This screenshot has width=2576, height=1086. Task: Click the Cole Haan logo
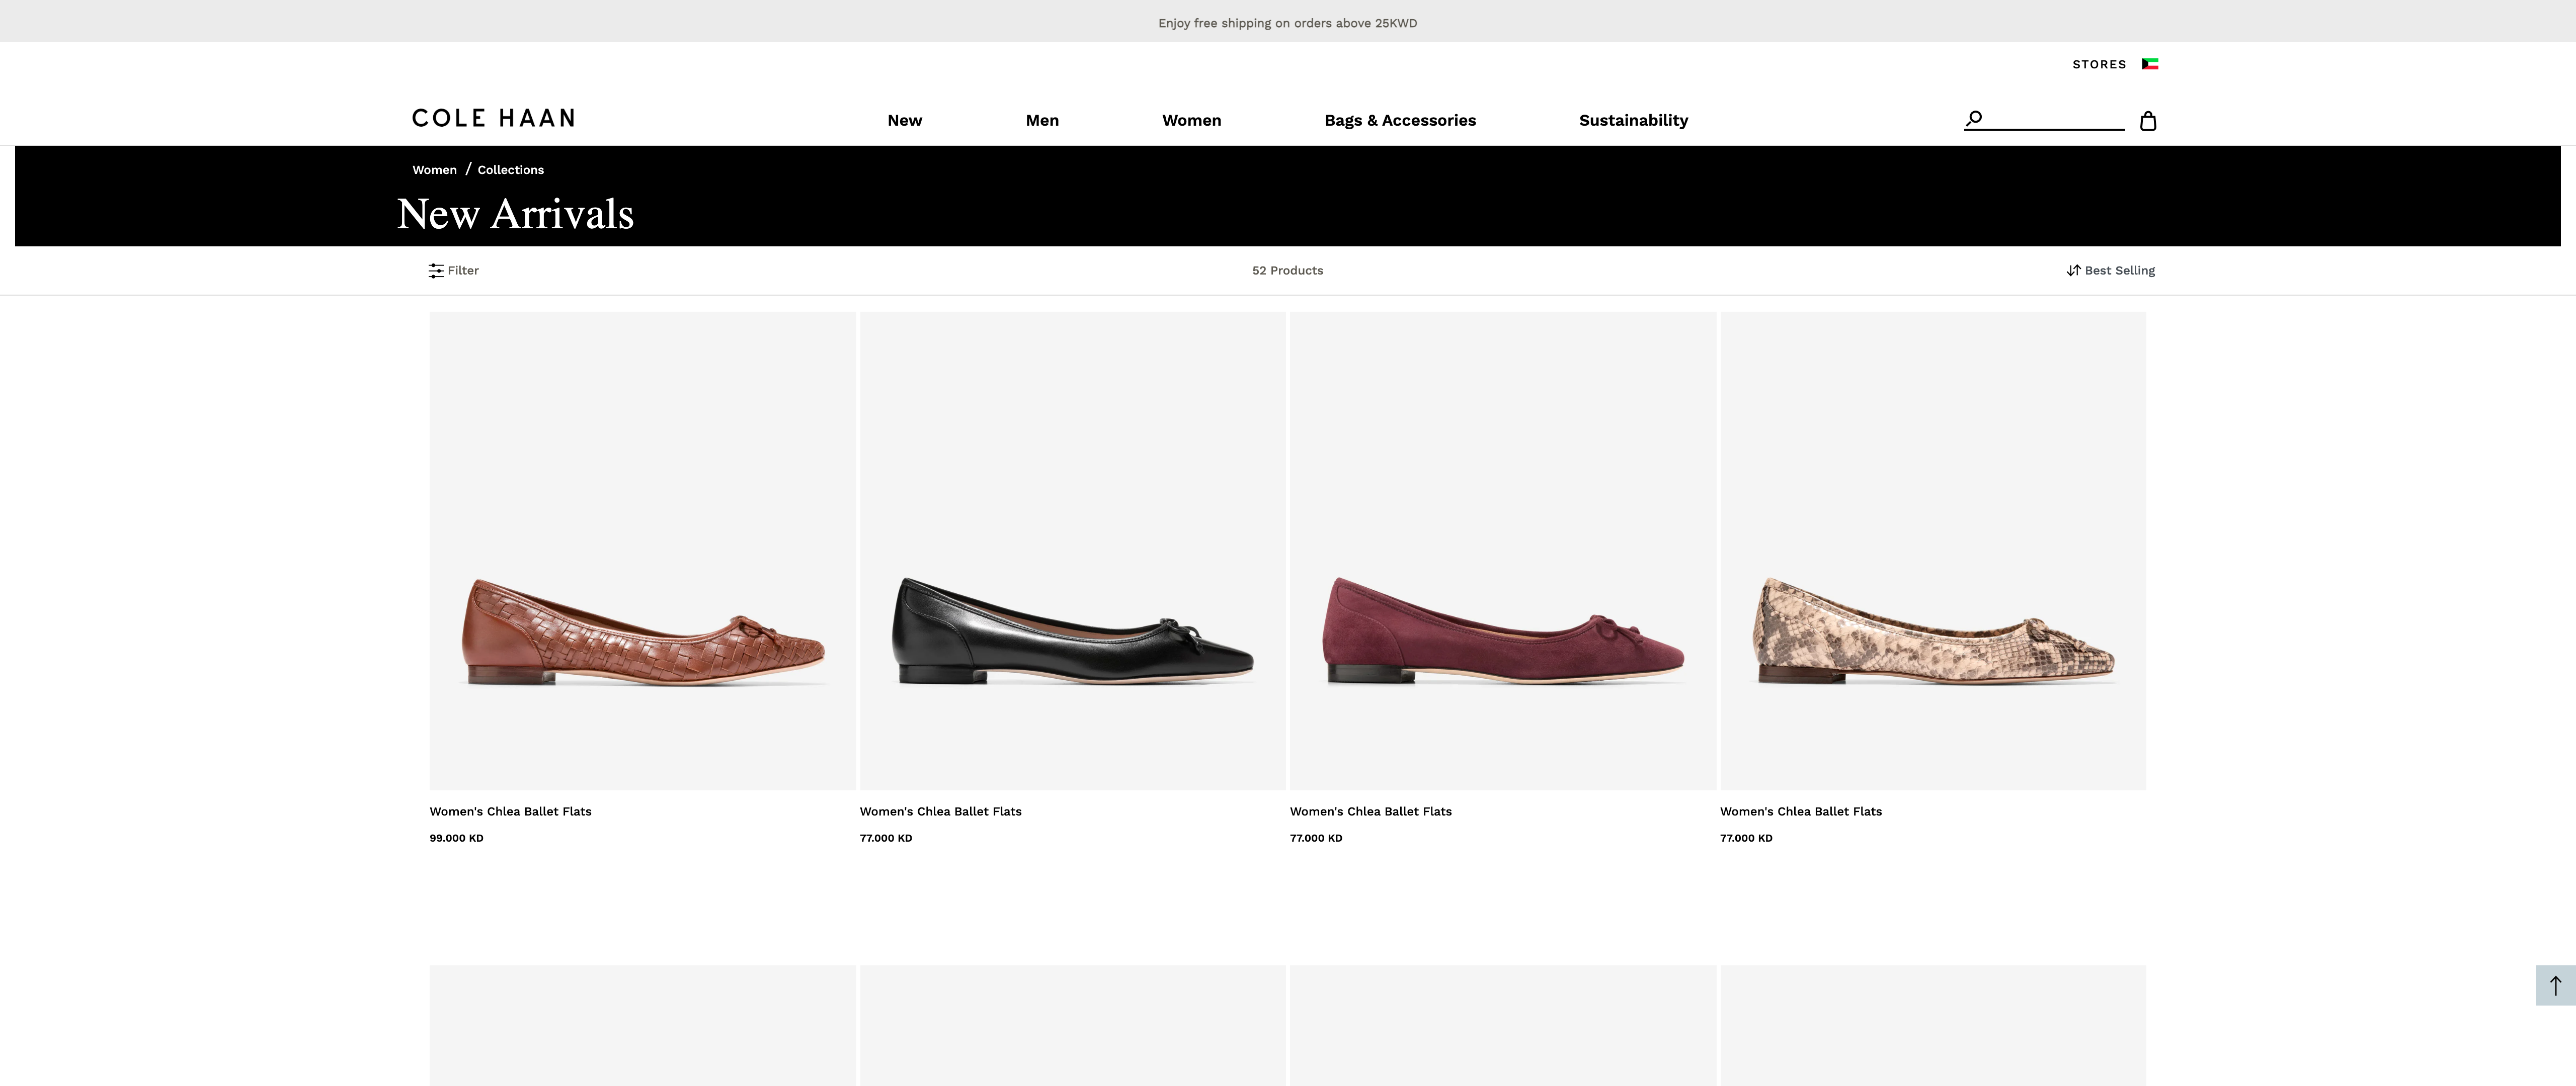click(x=493, y=118)
